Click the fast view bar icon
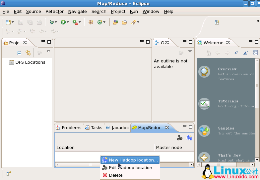The height and width of the screenshot is (180, 260). point(9,173)
